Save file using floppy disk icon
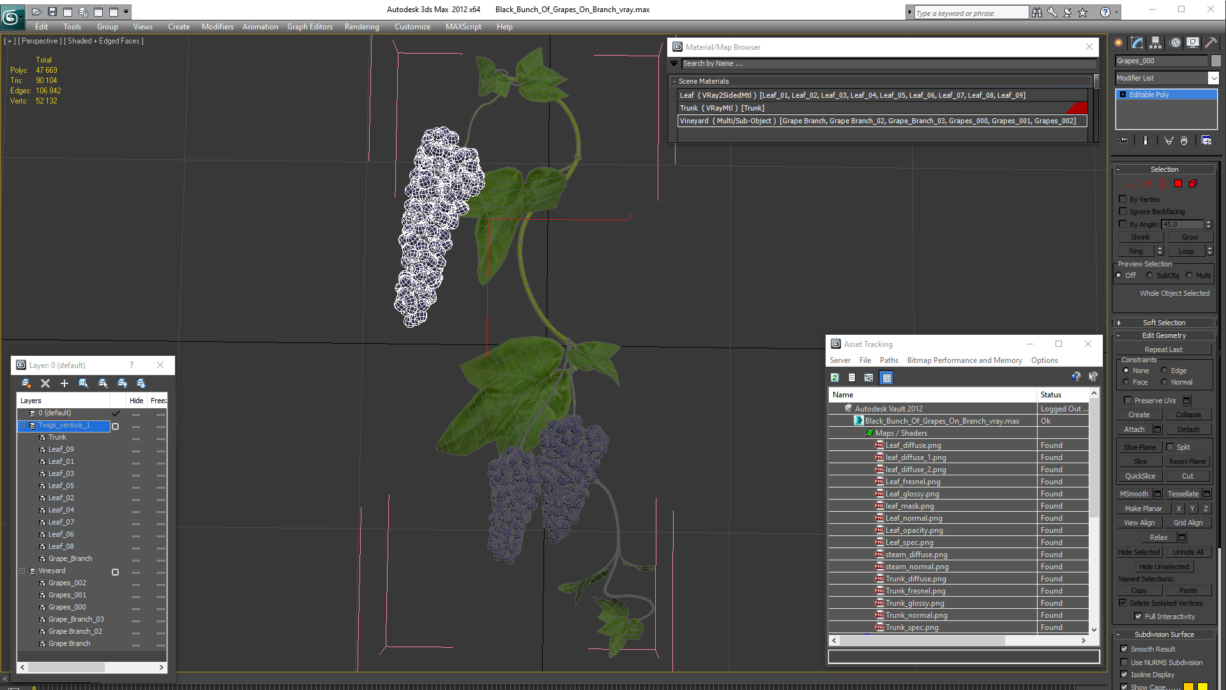1226x690 pixels. [x=52, y=11]
